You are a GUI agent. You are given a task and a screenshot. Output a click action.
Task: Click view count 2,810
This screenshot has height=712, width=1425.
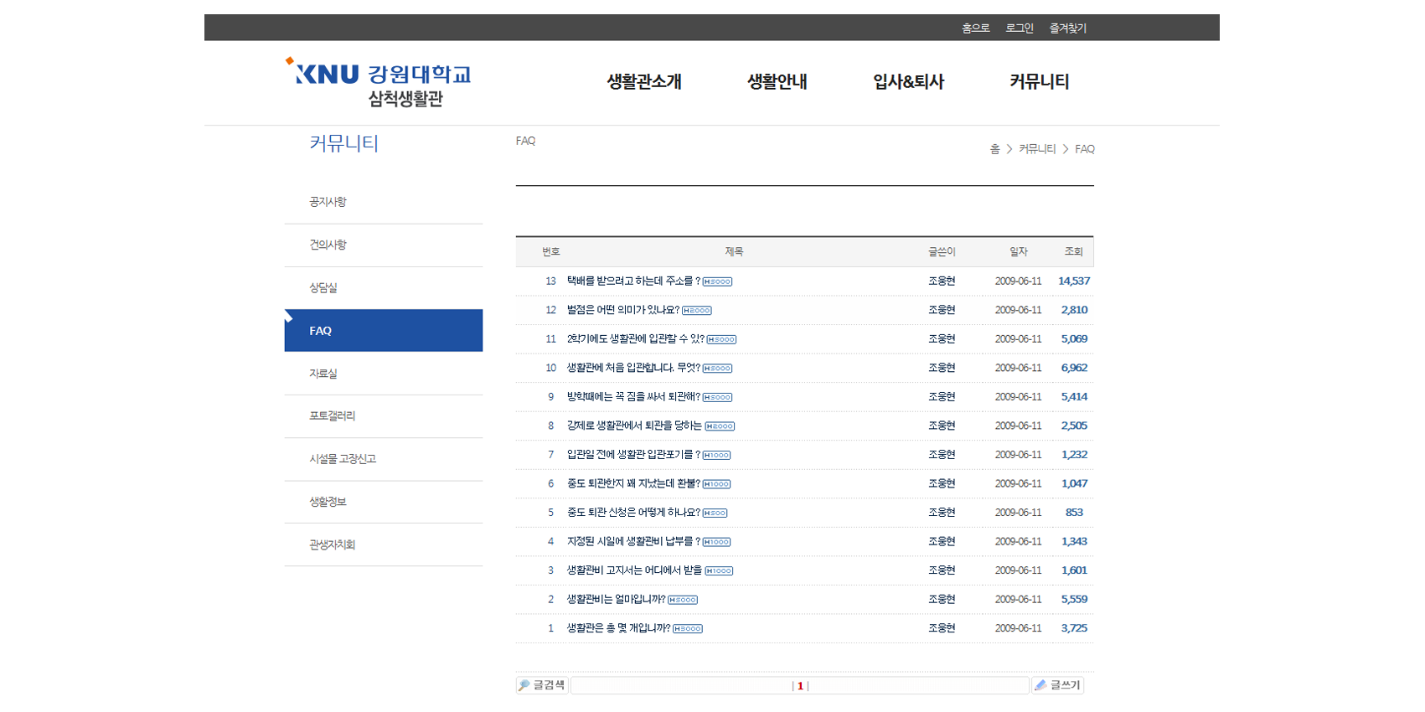pyautogui.click(x=1074, y=310)
